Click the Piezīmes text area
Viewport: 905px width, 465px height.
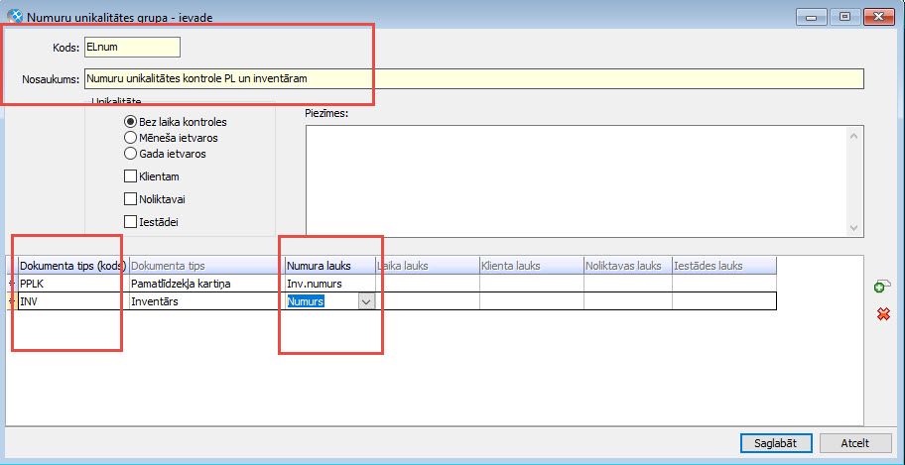coord(578,181)
